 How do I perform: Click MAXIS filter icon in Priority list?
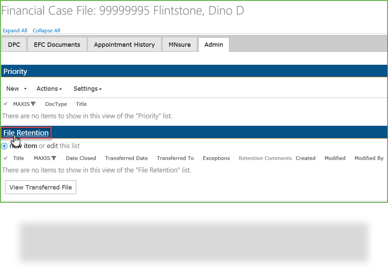[x=33, y=104]
